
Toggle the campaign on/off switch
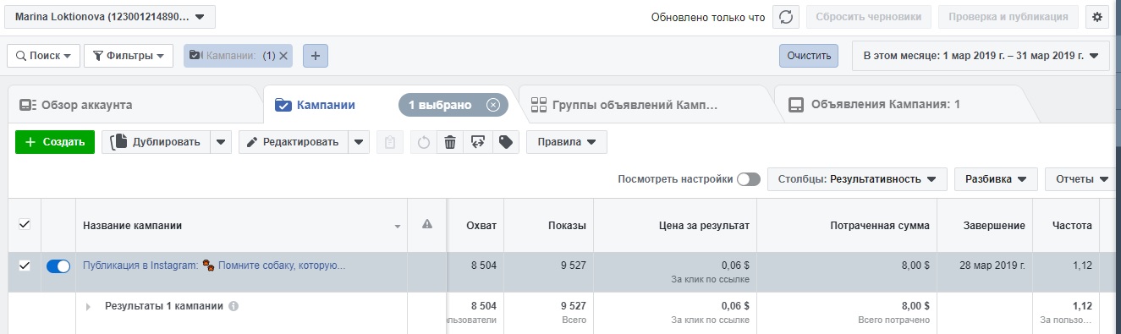point(58,266)
